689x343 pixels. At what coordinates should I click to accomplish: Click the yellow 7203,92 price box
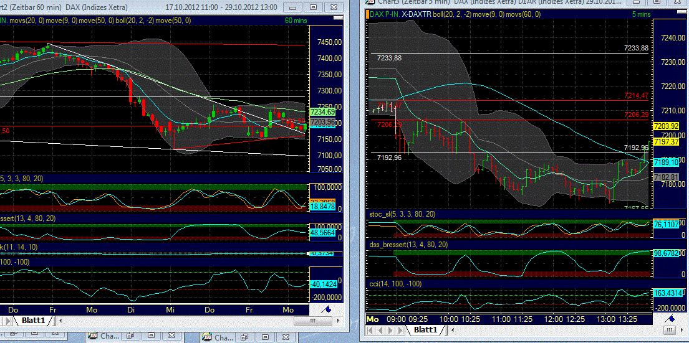[x=667, y=126]
